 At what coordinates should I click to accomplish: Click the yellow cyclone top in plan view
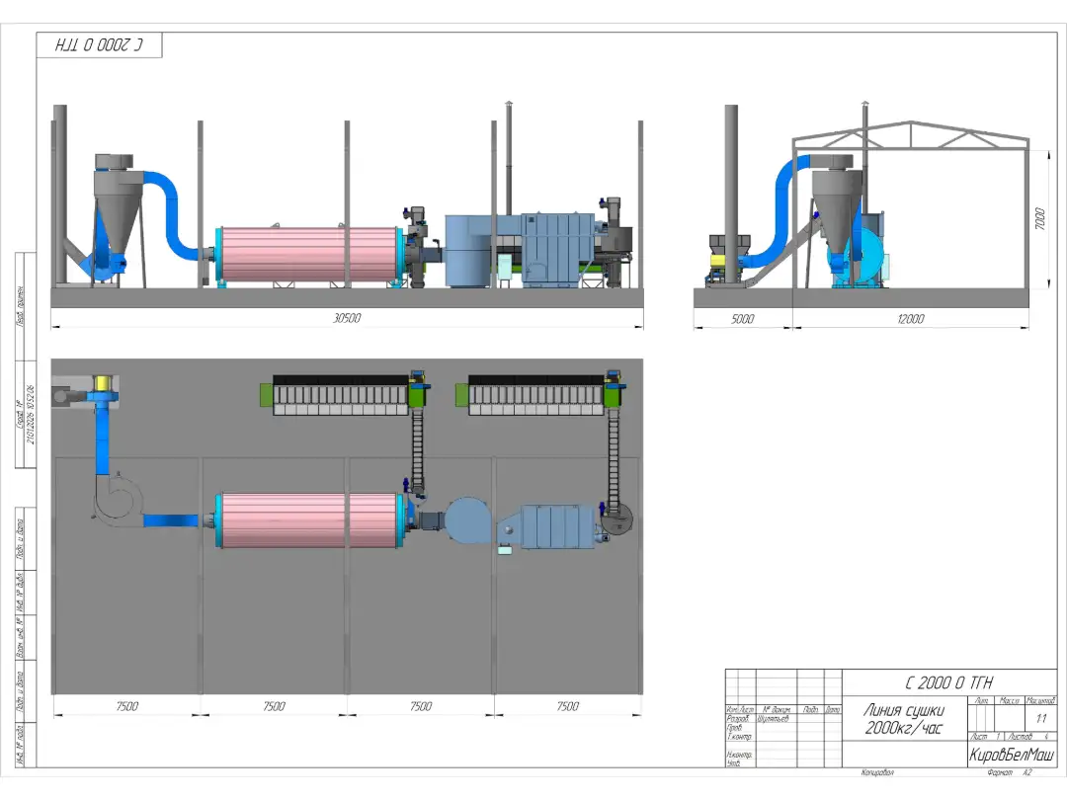pyautogui.click(x=101, y=382)
